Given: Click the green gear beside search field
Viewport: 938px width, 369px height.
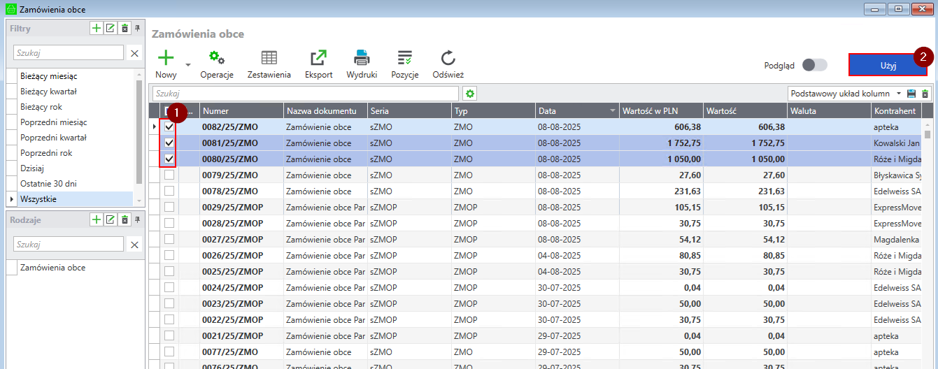Looking at the screenshot, I should coord(469,94).
